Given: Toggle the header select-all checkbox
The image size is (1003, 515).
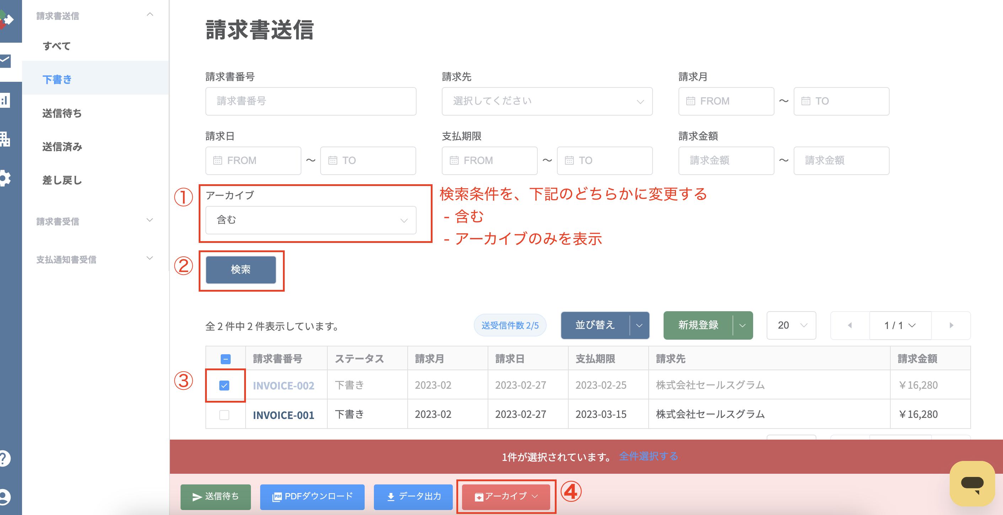Looking at the screenshot, I should (225, 359).
